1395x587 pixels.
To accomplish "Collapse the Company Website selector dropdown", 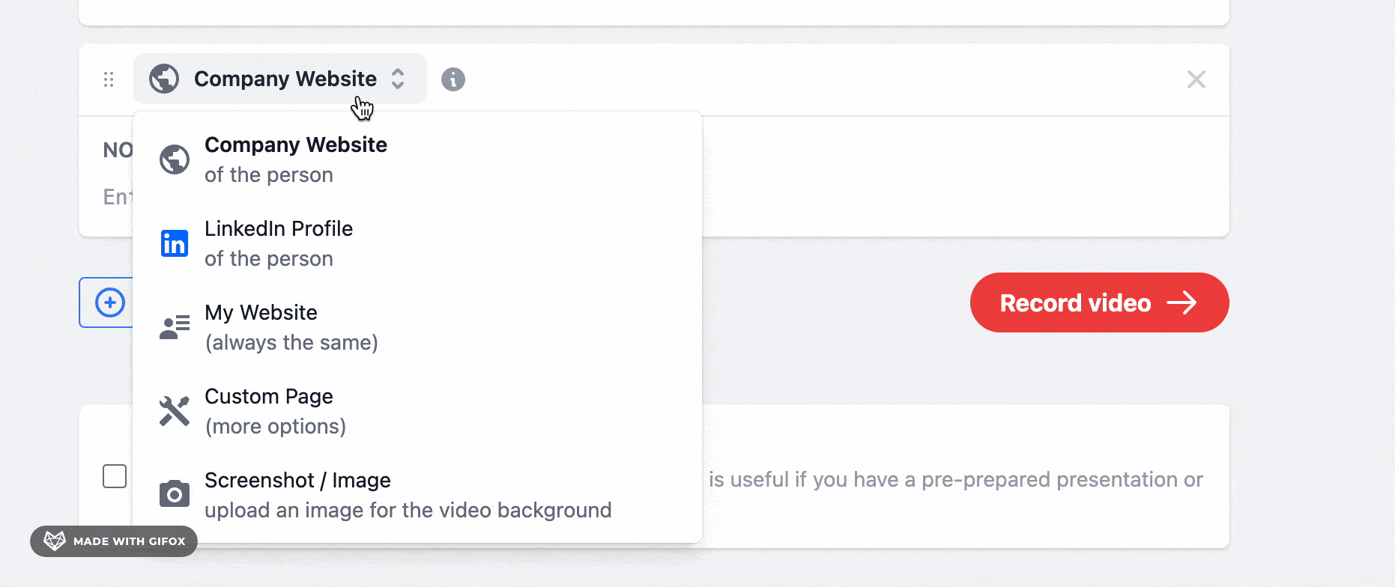I will point(280,79).
